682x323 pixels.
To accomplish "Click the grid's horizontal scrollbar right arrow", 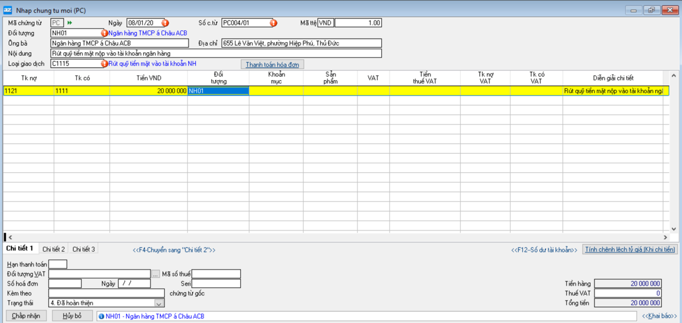I will pyautogui.click(x=665, y=237).
